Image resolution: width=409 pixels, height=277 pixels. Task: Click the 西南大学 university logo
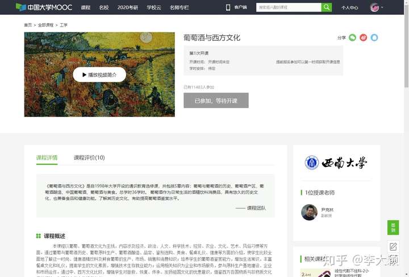pos(336,163)
